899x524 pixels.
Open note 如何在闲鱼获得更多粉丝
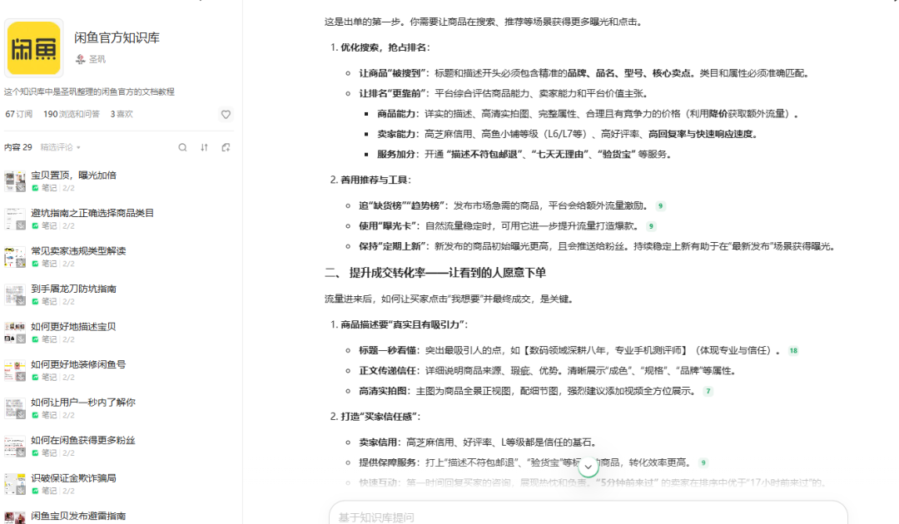click(x=83, y=440)
